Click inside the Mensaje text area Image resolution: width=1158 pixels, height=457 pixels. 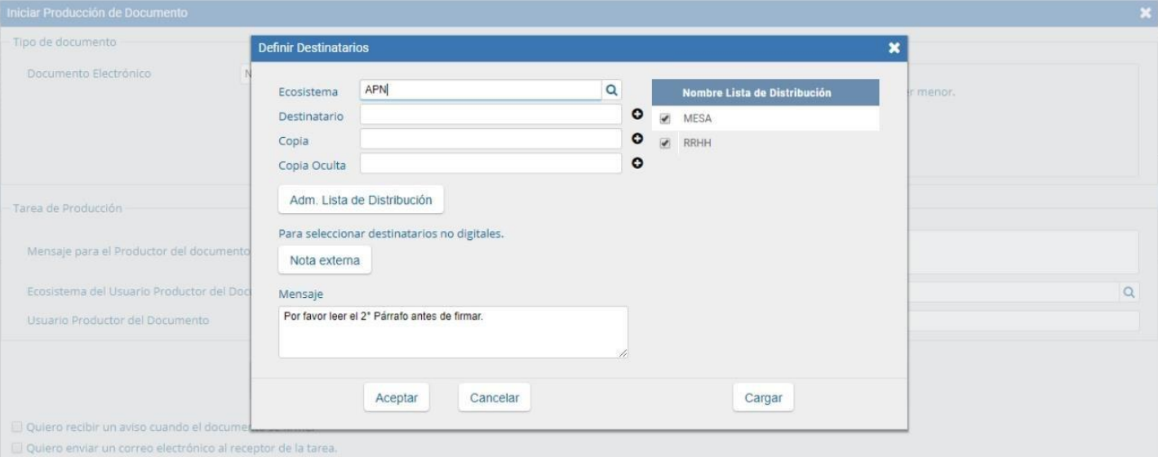click(x=453, y=332)
